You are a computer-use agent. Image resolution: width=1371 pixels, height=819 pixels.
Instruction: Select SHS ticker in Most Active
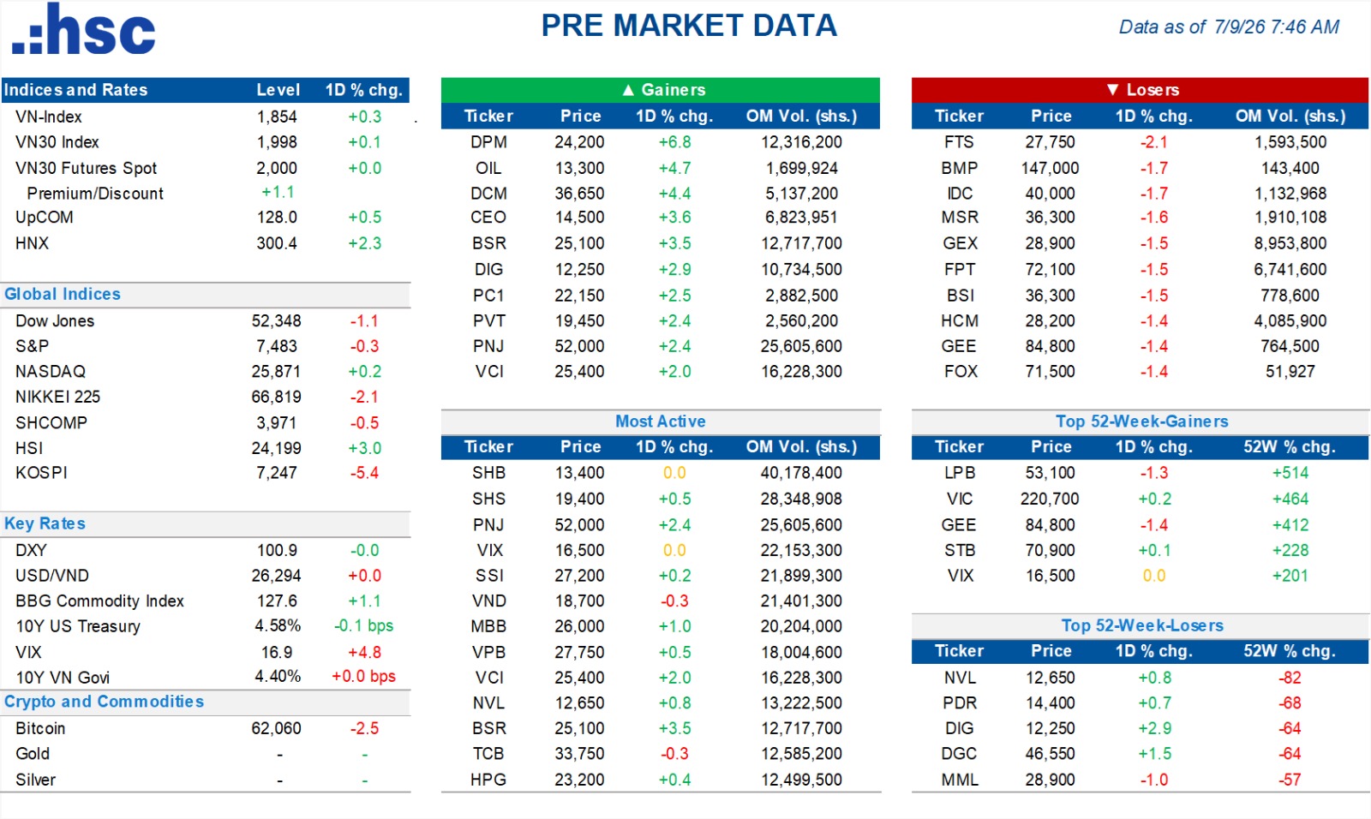tap(488, 499)
